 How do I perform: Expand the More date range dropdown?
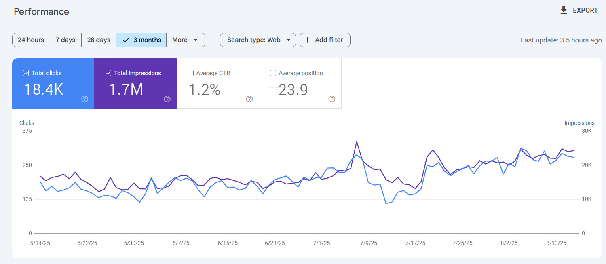(x=185, y=40)
